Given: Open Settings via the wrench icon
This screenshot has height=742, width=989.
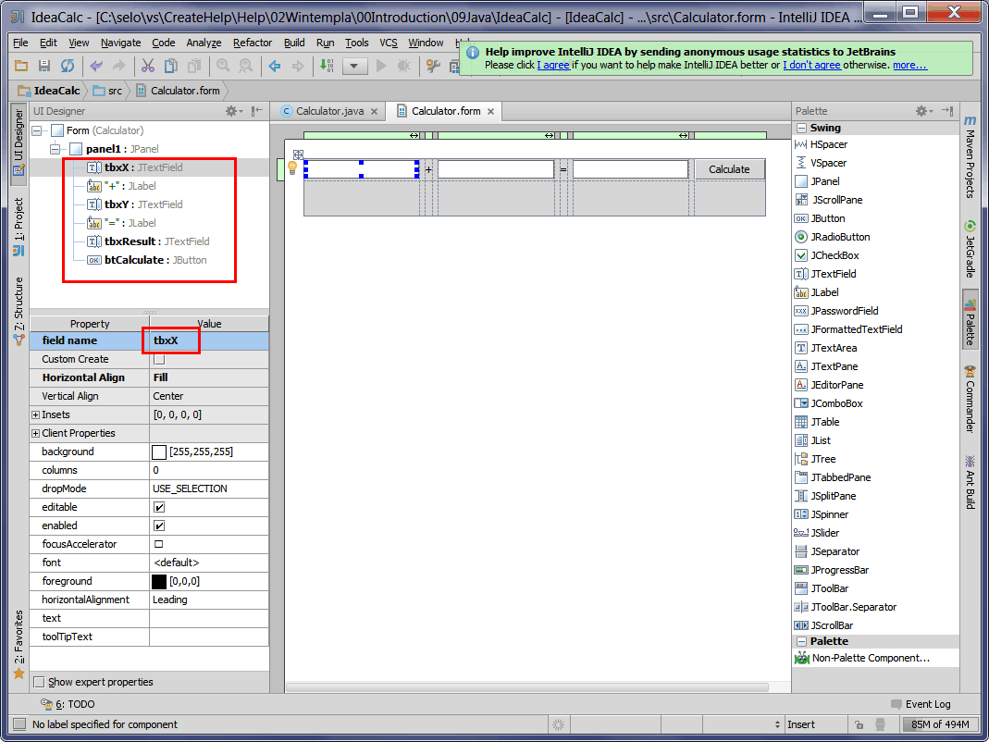Looking at the screenshot, I should 432,66.
